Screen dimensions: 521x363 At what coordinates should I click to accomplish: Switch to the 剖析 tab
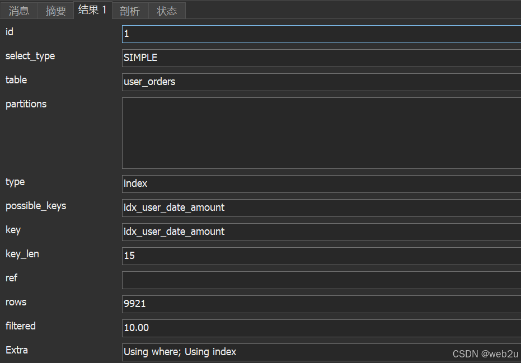click(130, 11)
